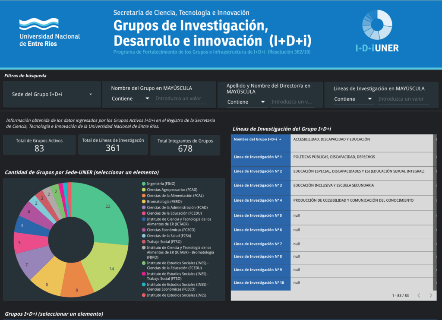Focus the Nombre del Grupo value input field
Image resolution: width=442 pixels, height=320 pixels.
(181, 99)
